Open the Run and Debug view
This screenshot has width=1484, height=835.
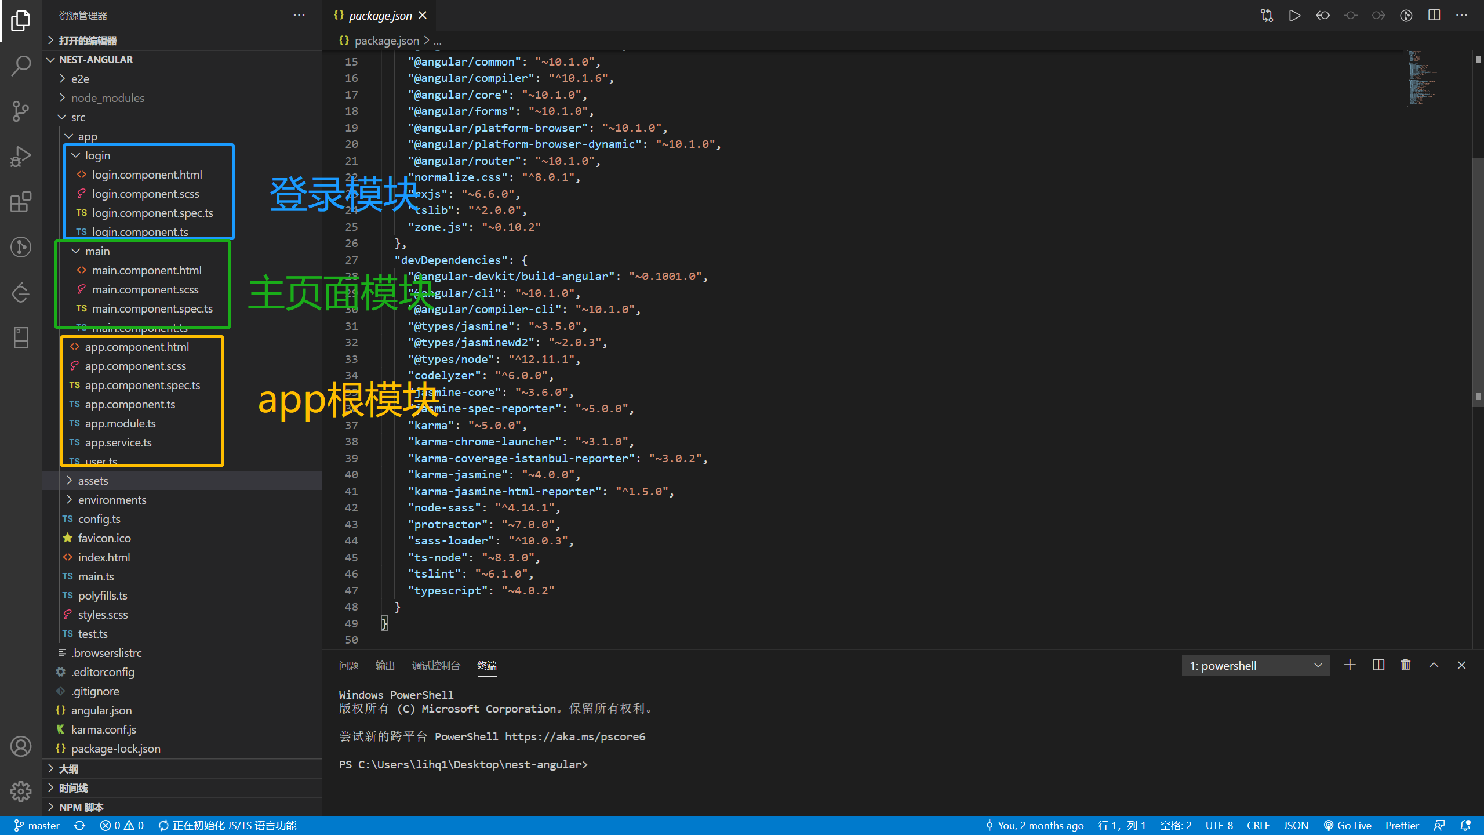coord(21,156)
